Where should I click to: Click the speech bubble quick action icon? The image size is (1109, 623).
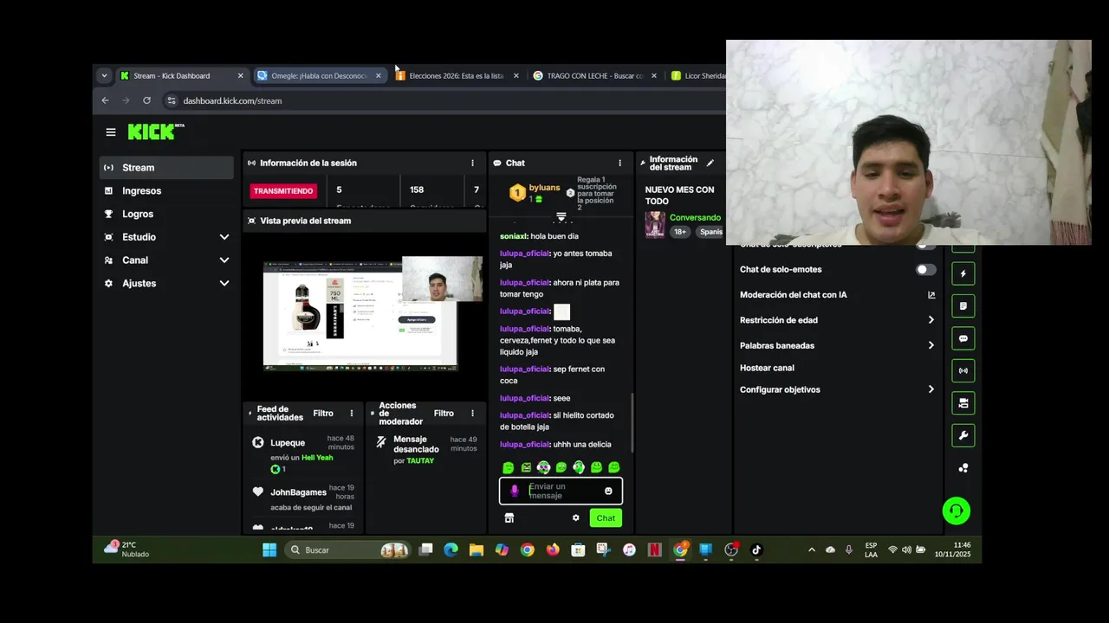tap(963, 338)
